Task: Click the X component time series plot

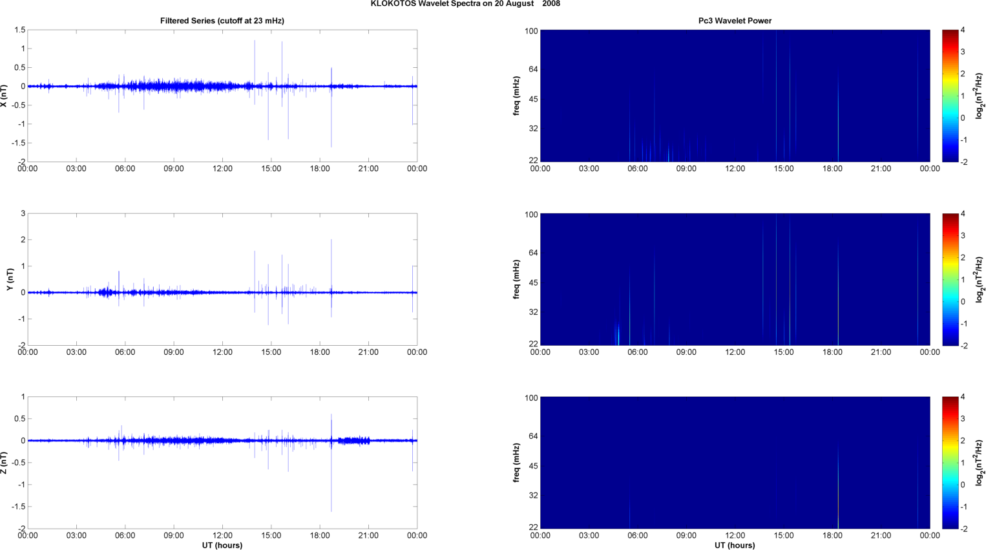Action: tap(222, 96)
